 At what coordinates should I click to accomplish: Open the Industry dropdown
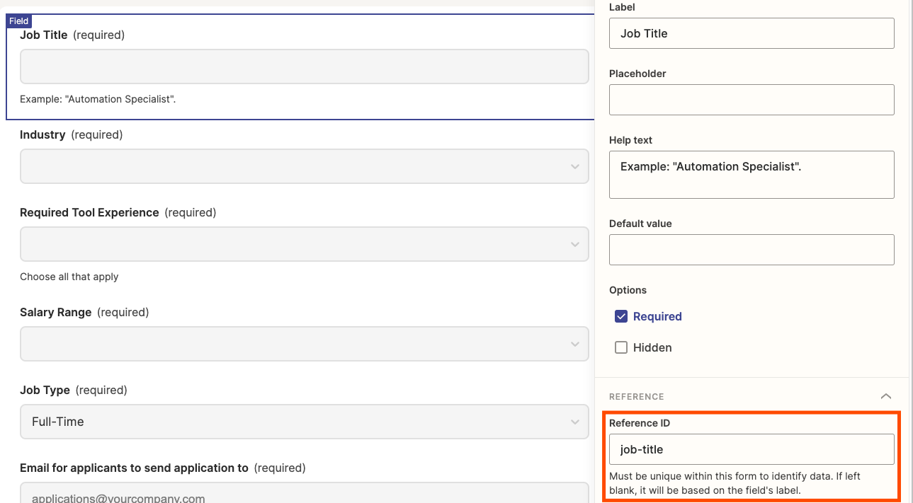click(x=305, y=166)
